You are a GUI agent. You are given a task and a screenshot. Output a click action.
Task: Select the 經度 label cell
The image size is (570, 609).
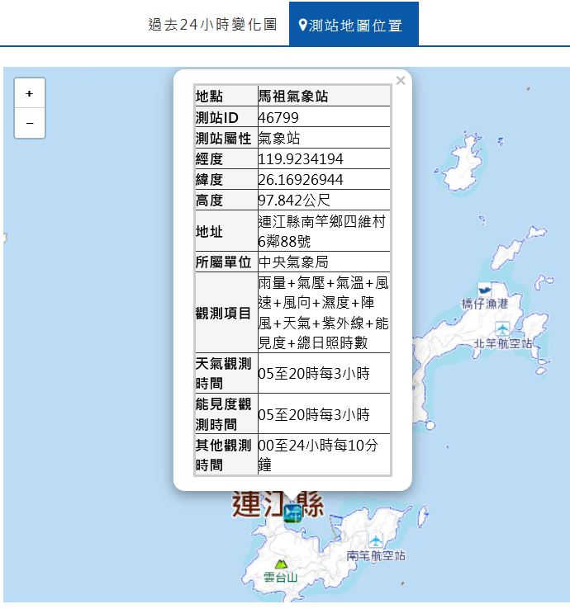tap(226, 158)
